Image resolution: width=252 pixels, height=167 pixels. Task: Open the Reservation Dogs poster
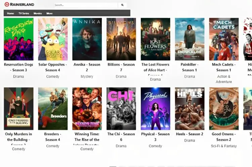point(18,39)
